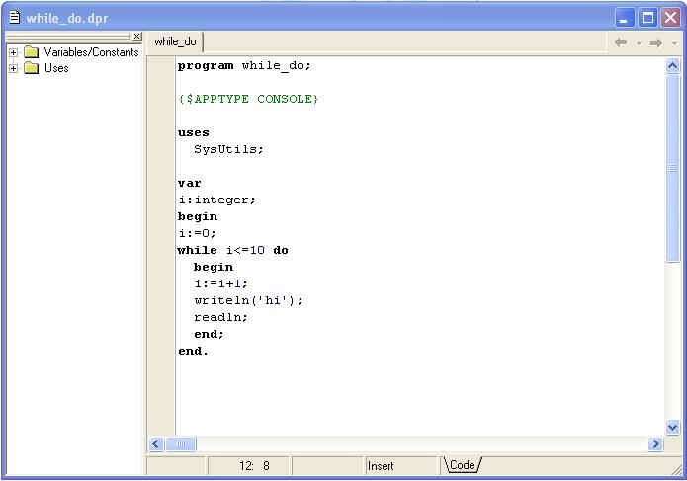The height and width of the screenshot is (481, 687).
Task: Click the horizontal scrollbar right arrow
Action: [x=655, y=444]
